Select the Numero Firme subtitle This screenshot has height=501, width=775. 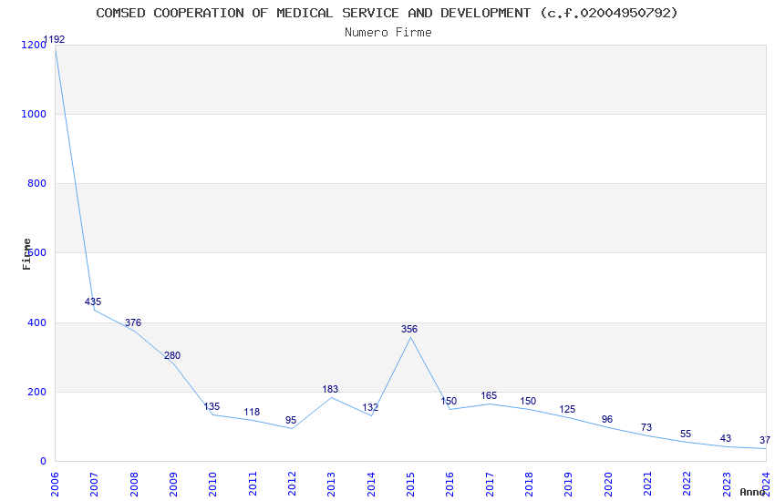pyautogui.click(x=387, y=32)
